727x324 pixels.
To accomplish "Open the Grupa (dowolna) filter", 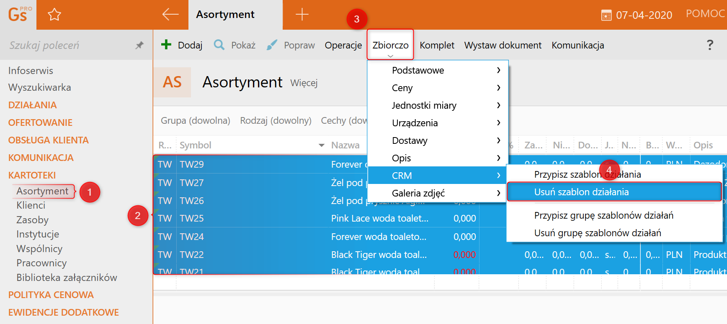I will coord(196,120).
